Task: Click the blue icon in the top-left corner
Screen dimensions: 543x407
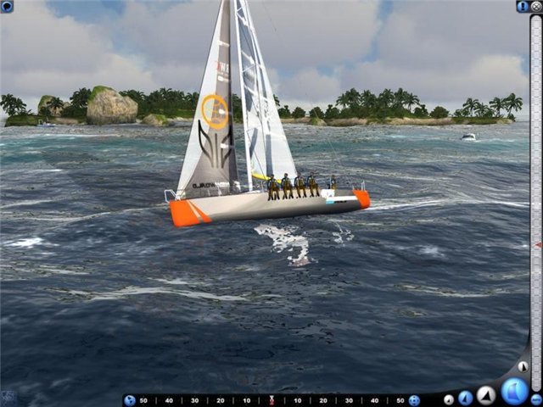Action: [7, 6]
